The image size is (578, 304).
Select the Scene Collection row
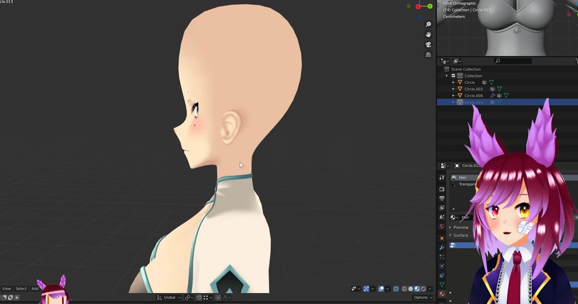click(466, 69)
